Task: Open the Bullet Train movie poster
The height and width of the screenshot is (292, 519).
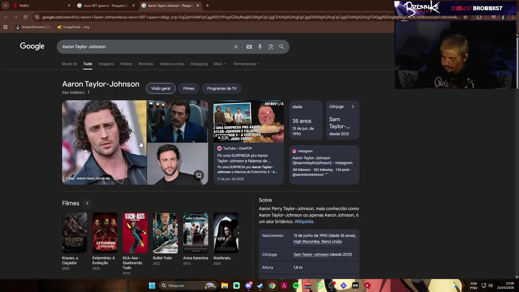Action: [x=165, y=233]
